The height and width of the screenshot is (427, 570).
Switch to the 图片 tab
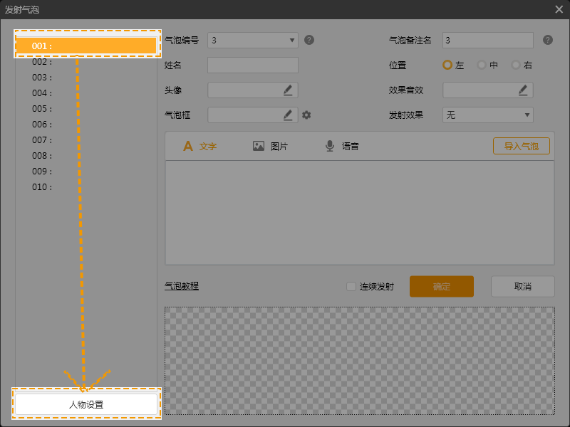270,146
